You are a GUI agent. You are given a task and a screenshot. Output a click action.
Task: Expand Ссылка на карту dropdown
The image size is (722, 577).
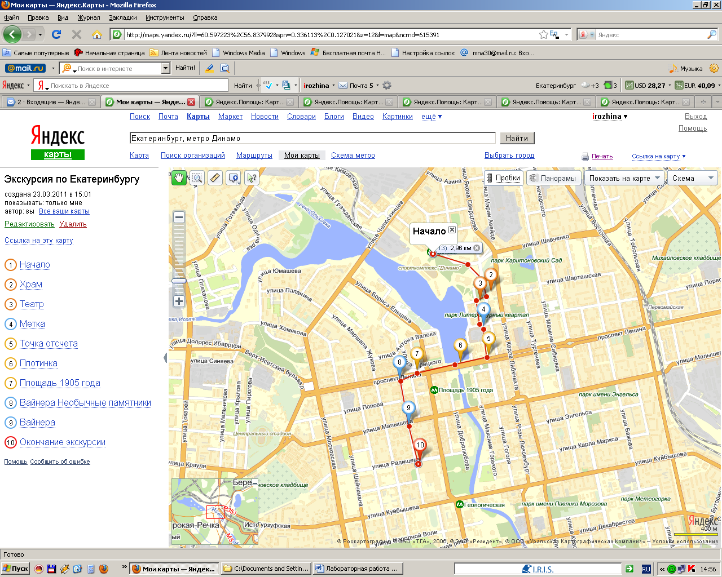[x=659, y=156]
